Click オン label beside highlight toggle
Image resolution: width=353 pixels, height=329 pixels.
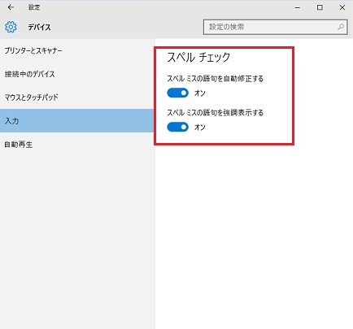click(x=200, y=127)
